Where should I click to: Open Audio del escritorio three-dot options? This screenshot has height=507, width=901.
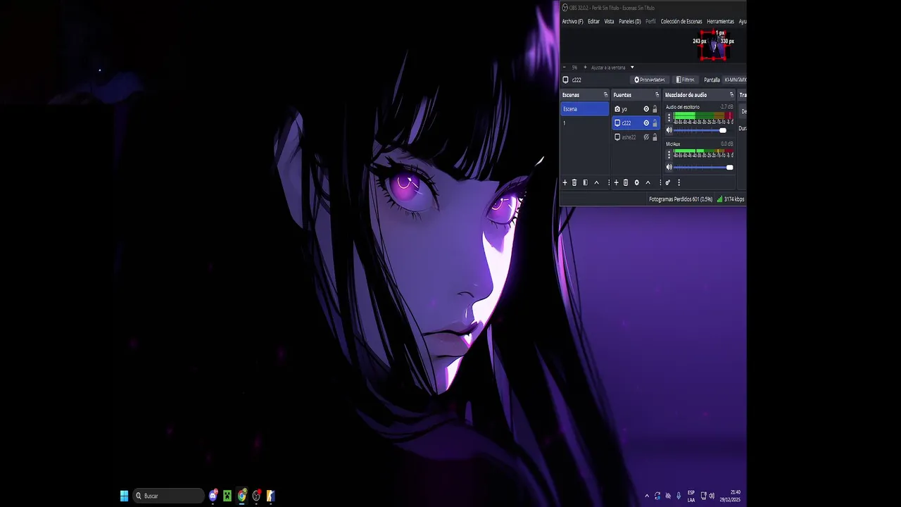click(669, 118)
